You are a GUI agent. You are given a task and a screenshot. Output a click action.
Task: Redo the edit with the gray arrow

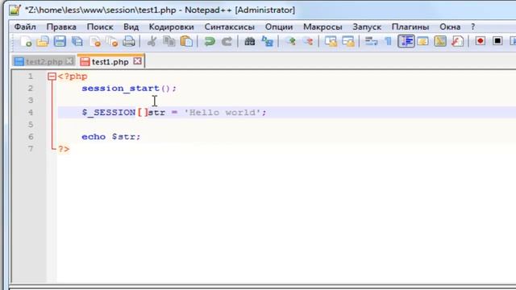(x=227, y=41)
